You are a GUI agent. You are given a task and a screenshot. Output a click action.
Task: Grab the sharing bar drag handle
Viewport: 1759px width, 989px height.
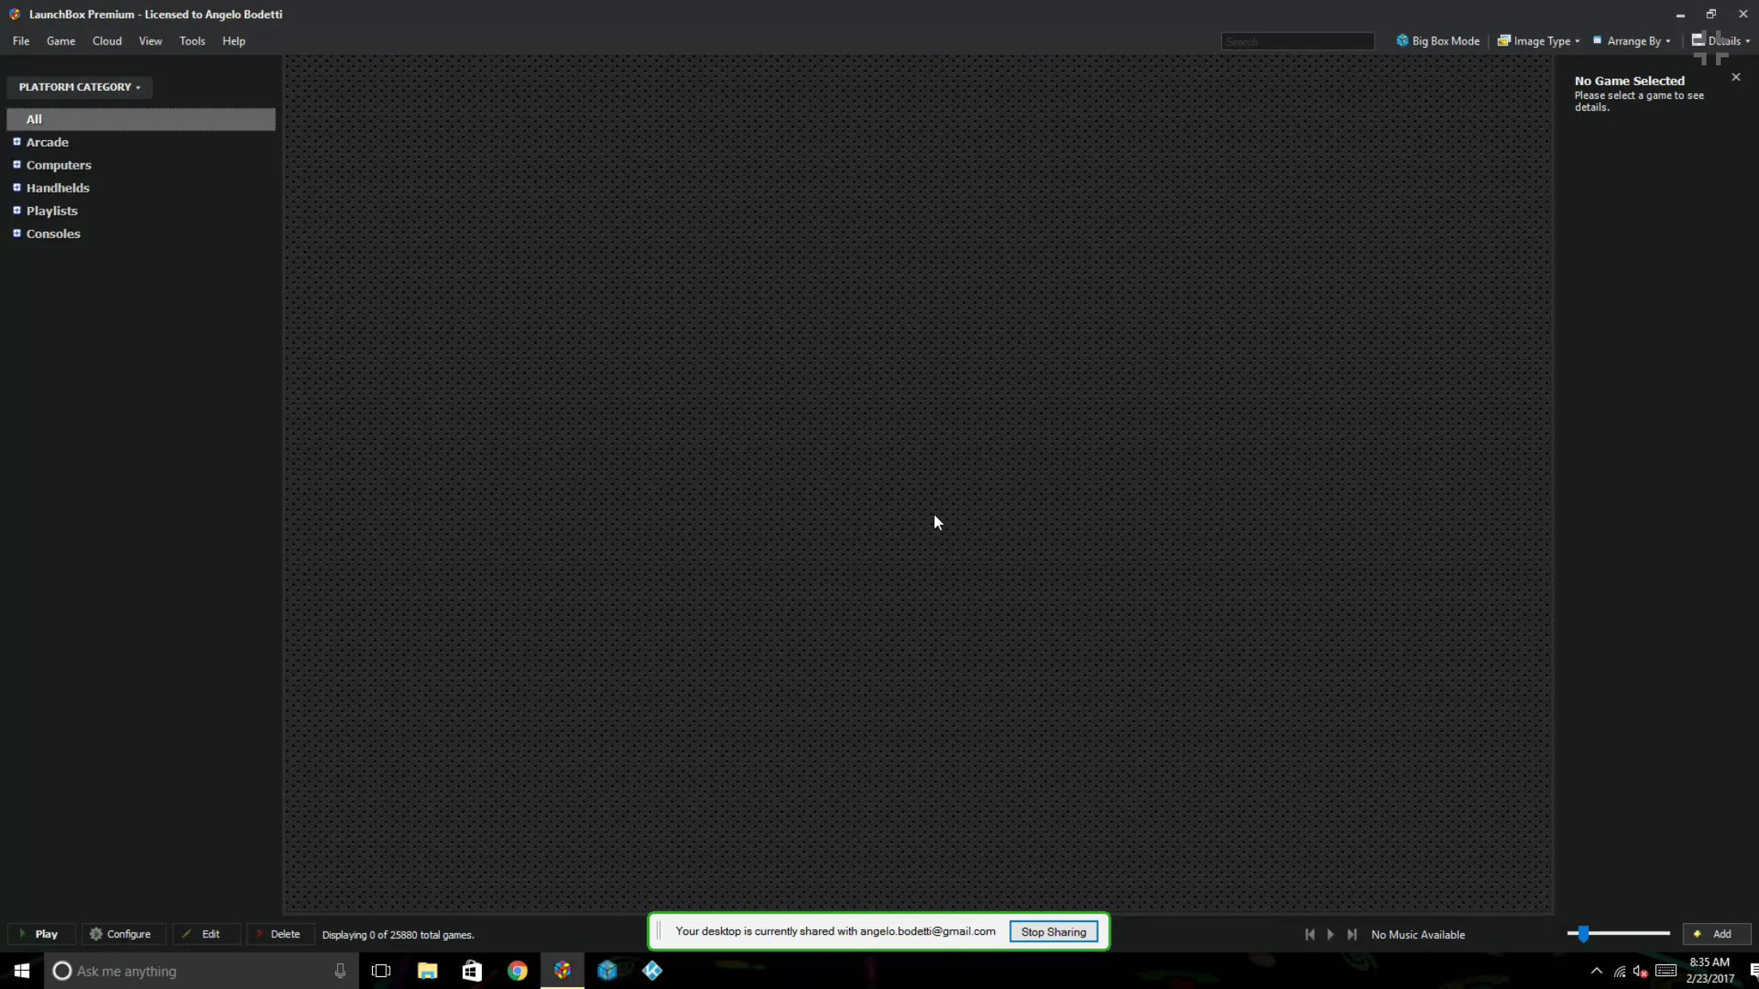tap(659, 932)
